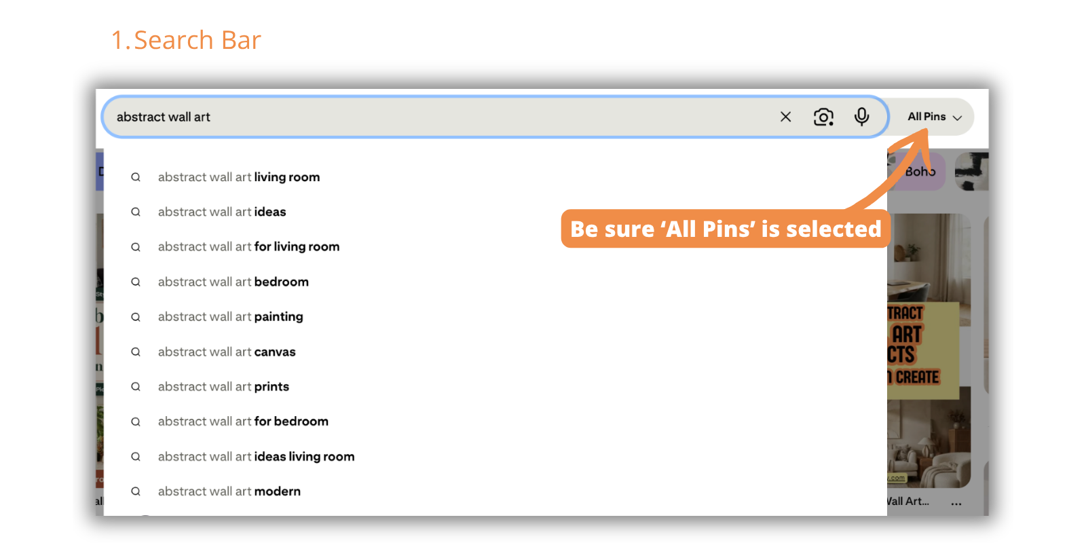
Task: Open the All Pins filter dropdown
Action: coord(935,117)
